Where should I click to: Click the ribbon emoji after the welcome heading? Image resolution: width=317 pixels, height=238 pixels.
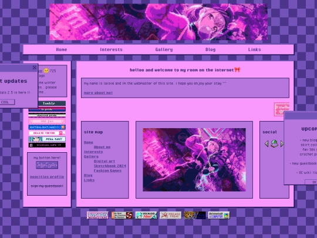coord(237,70)
